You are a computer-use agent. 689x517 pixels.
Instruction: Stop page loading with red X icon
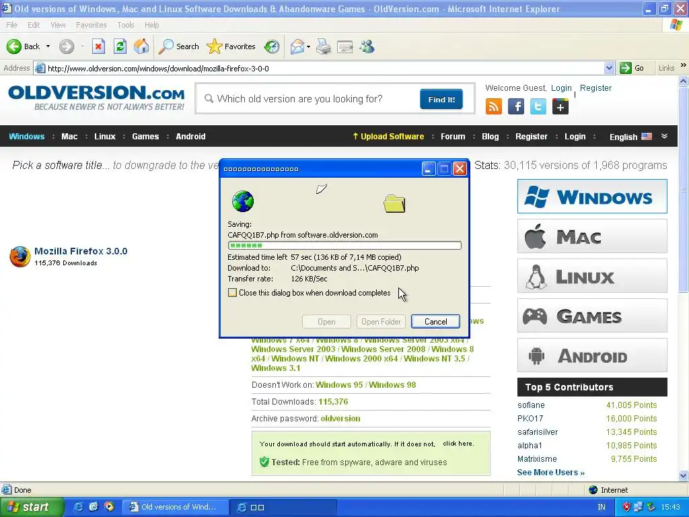click(x=98, y=46)
